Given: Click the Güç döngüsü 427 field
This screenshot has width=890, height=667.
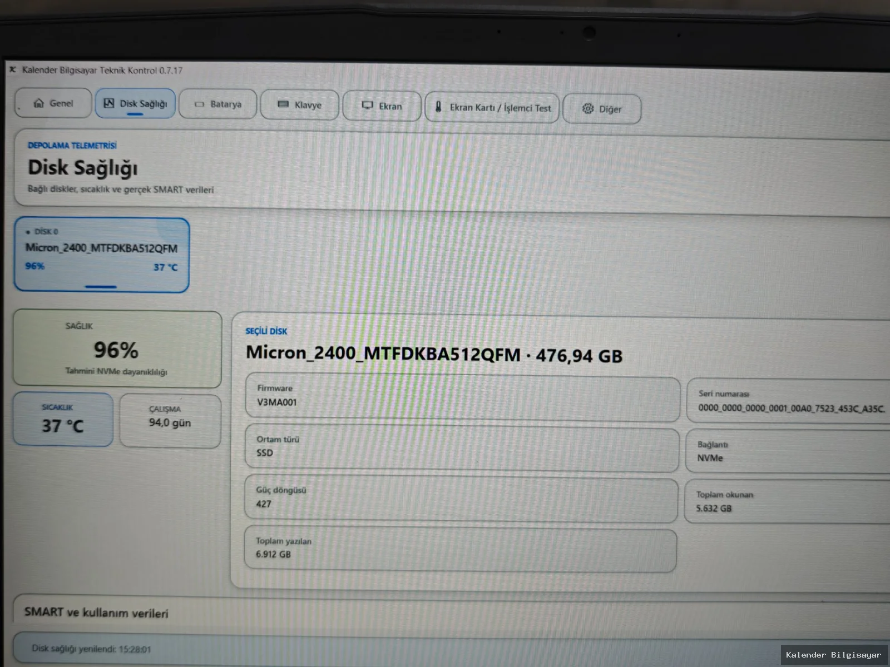Looking at the screenshot, I should click(461, 499).
